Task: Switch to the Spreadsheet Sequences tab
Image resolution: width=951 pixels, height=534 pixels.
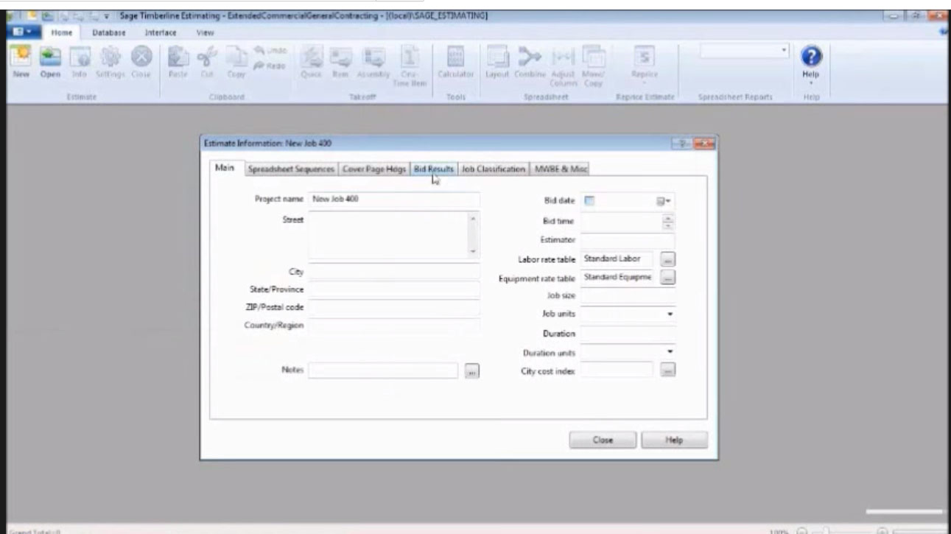Action: [291, 169]
